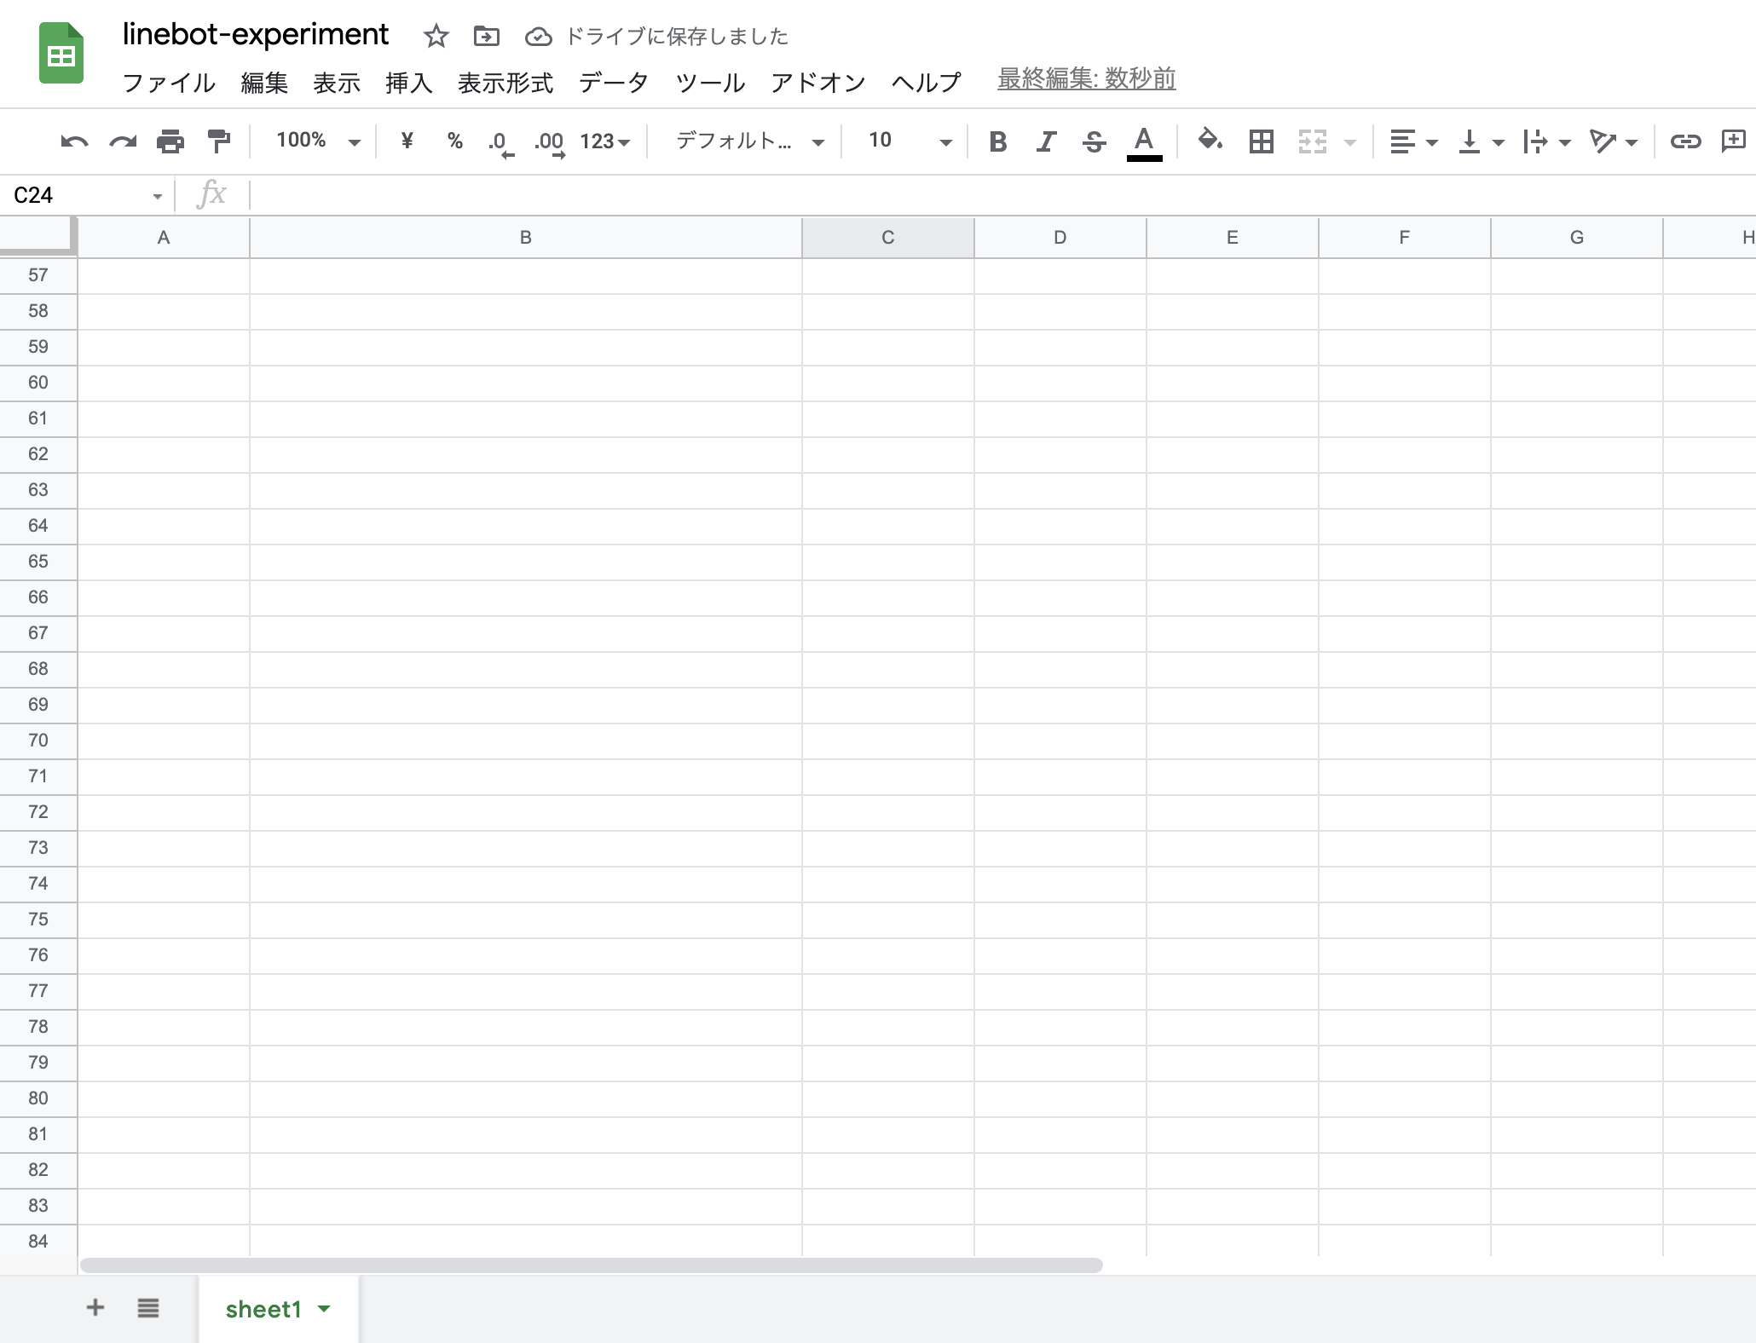This screenshot has width=1756, height=1343.
Task: Toggle strikethrough formatting
Action: tap(1094, 141)
